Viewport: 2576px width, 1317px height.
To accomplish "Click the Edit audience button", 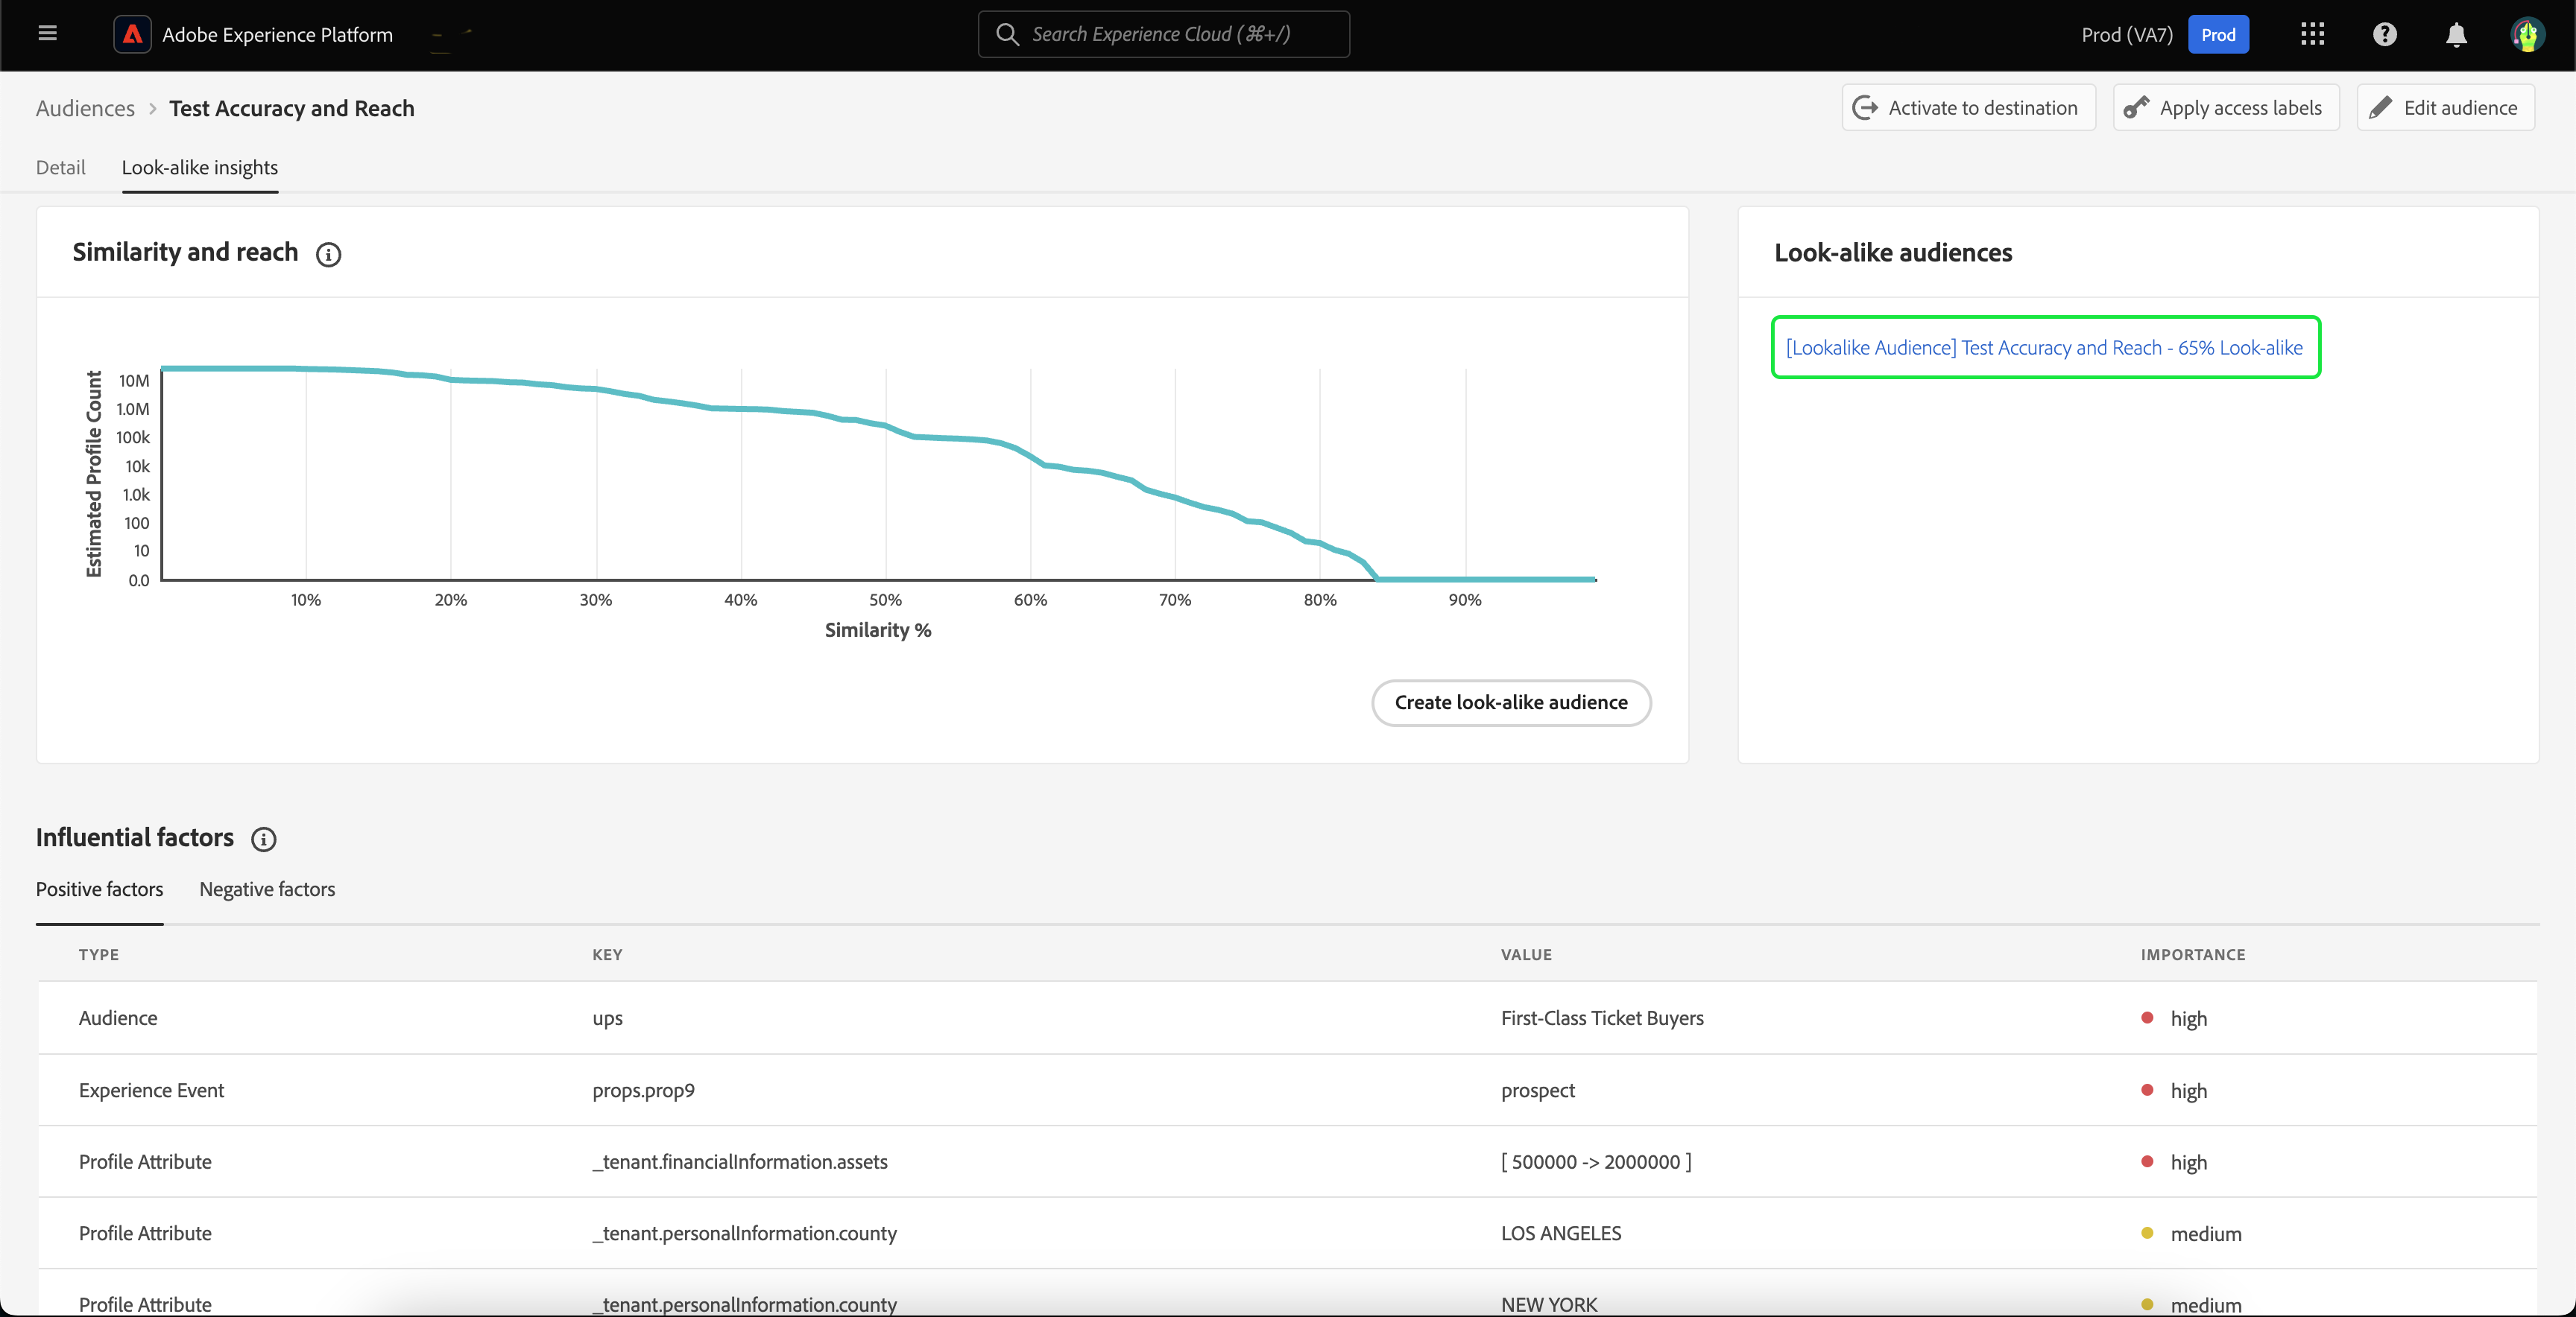I will point(2445,108).
